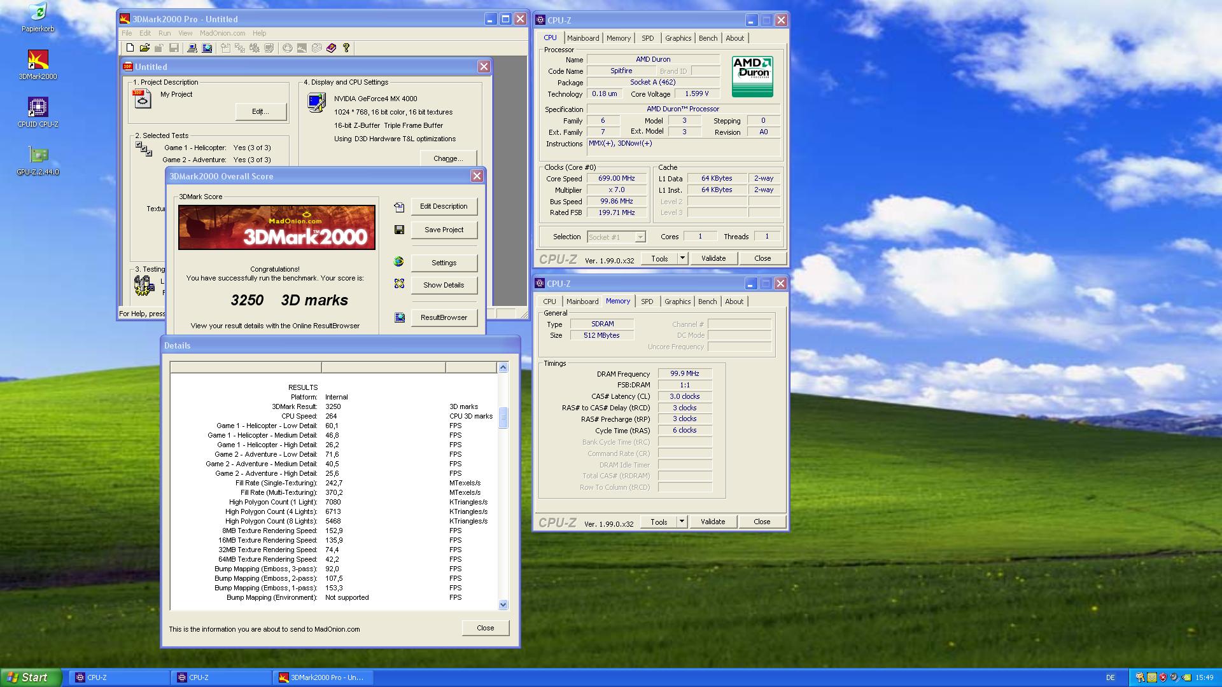This screenshot has width=1222, height=687.
Task: Click the Open project folder icon
Action: point(144,48)
